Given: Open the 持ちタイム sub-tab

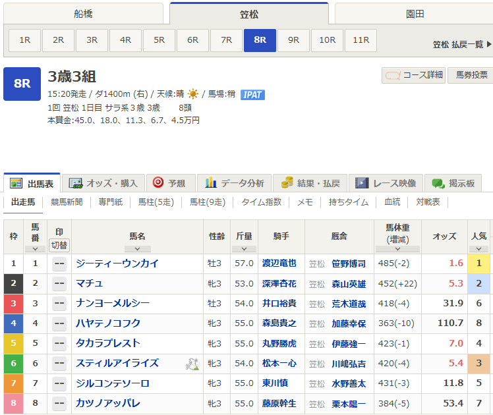Looking at the screenshot, I should (349, 202).
